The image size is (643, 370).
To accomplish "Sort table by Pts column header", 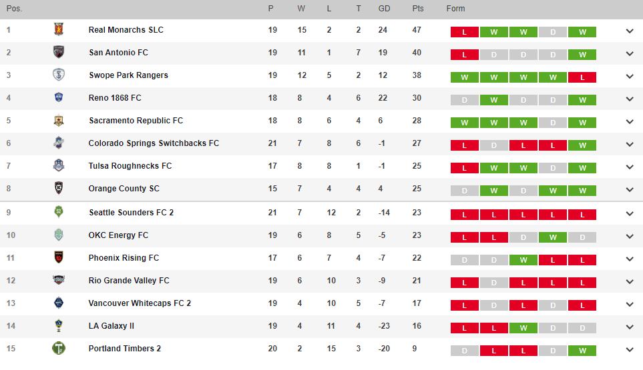I will [418, 9].
